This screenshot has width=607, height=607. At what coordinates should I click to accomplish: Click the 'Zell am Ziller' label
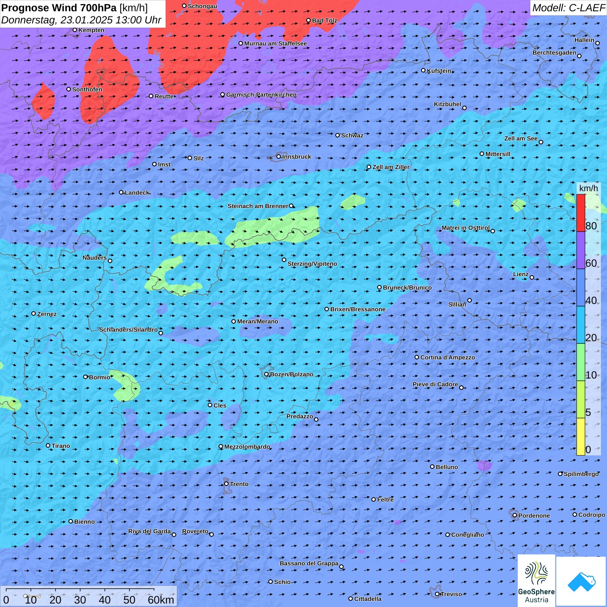coord(391,167)
